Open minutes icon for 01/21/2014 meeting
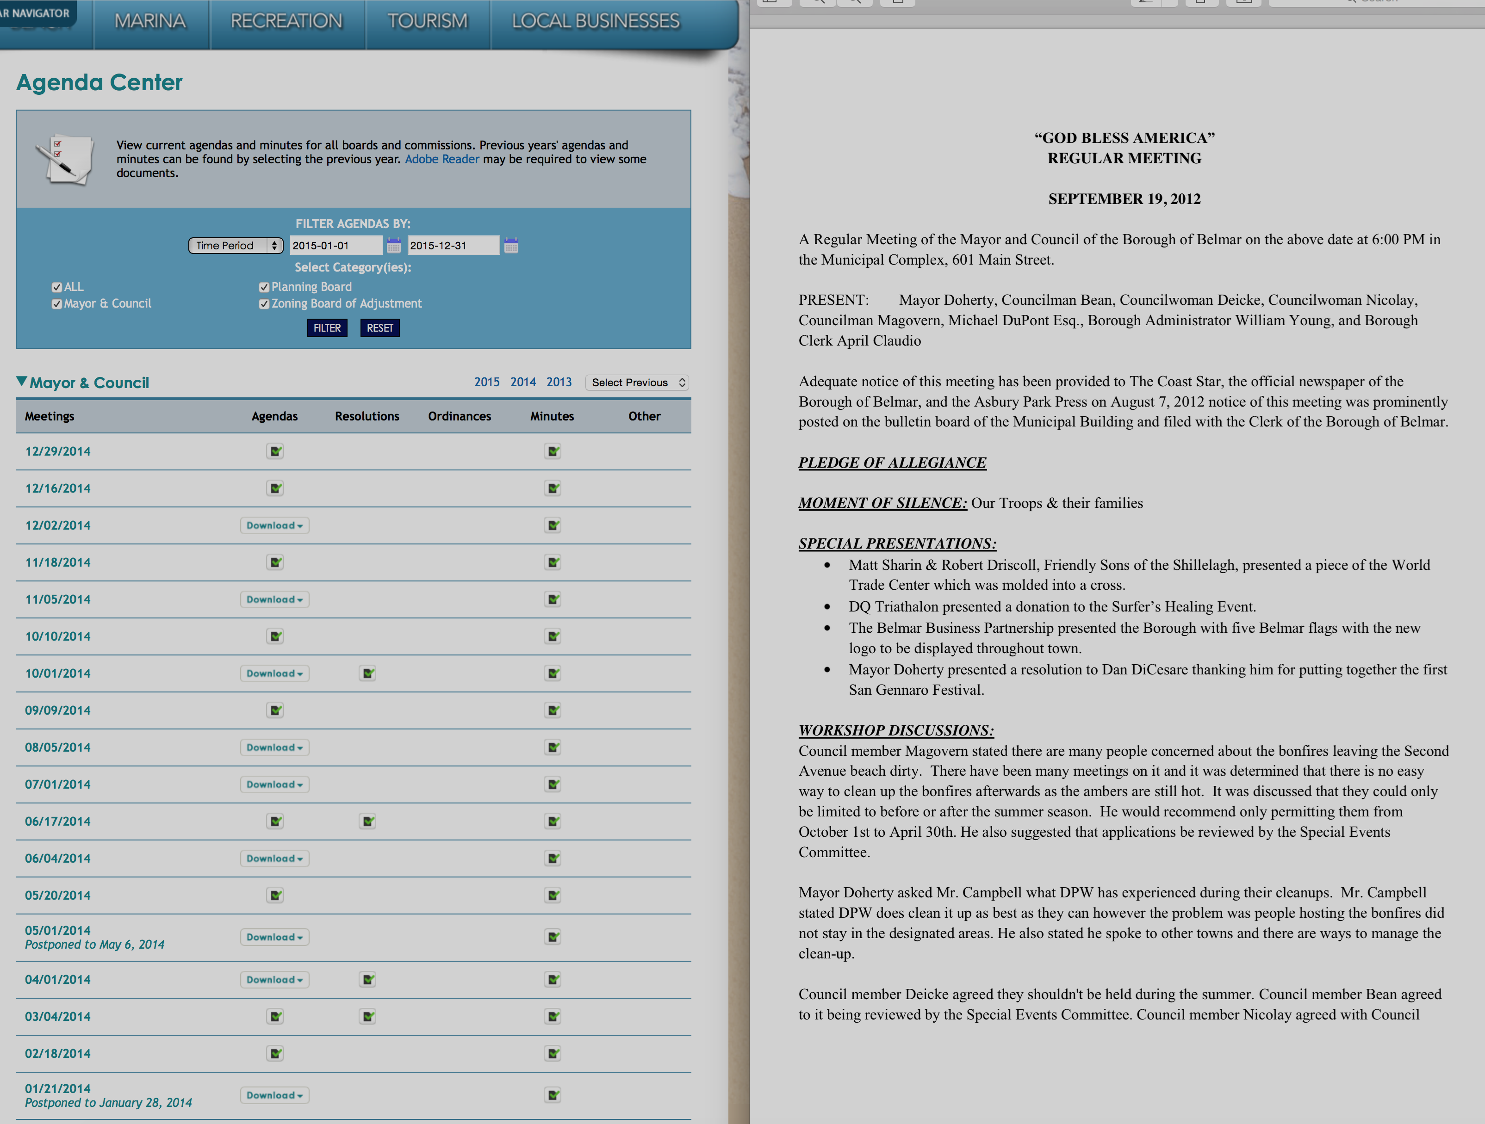Image resolution: width=1485 pixels, height=1124 pixels. 553,1095
